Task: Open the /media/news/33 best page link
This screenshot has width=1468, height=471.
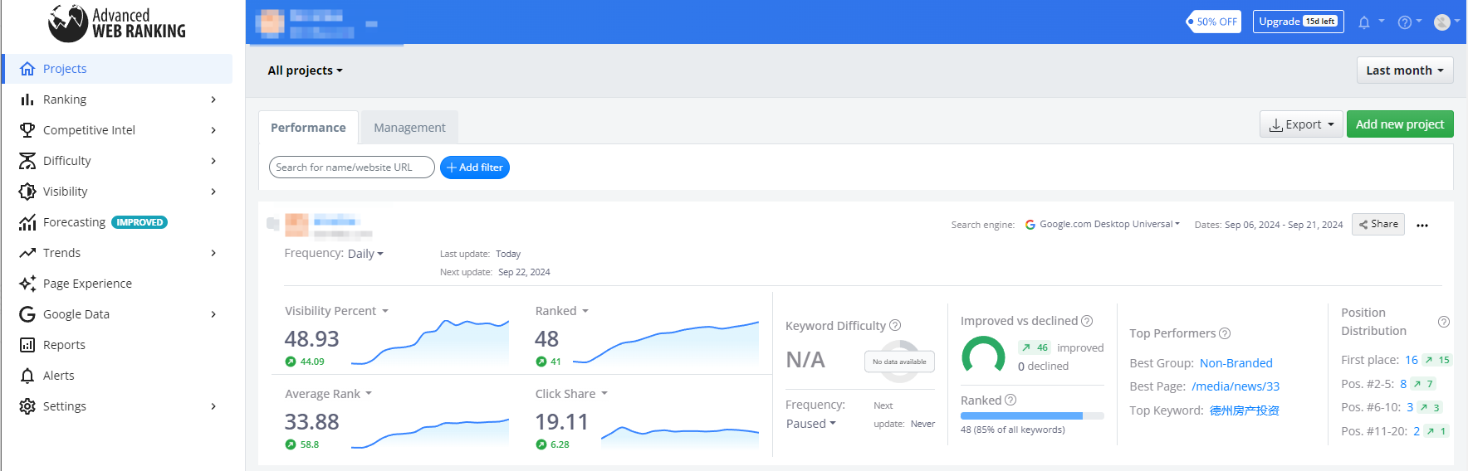Action: pos(1236,386)
